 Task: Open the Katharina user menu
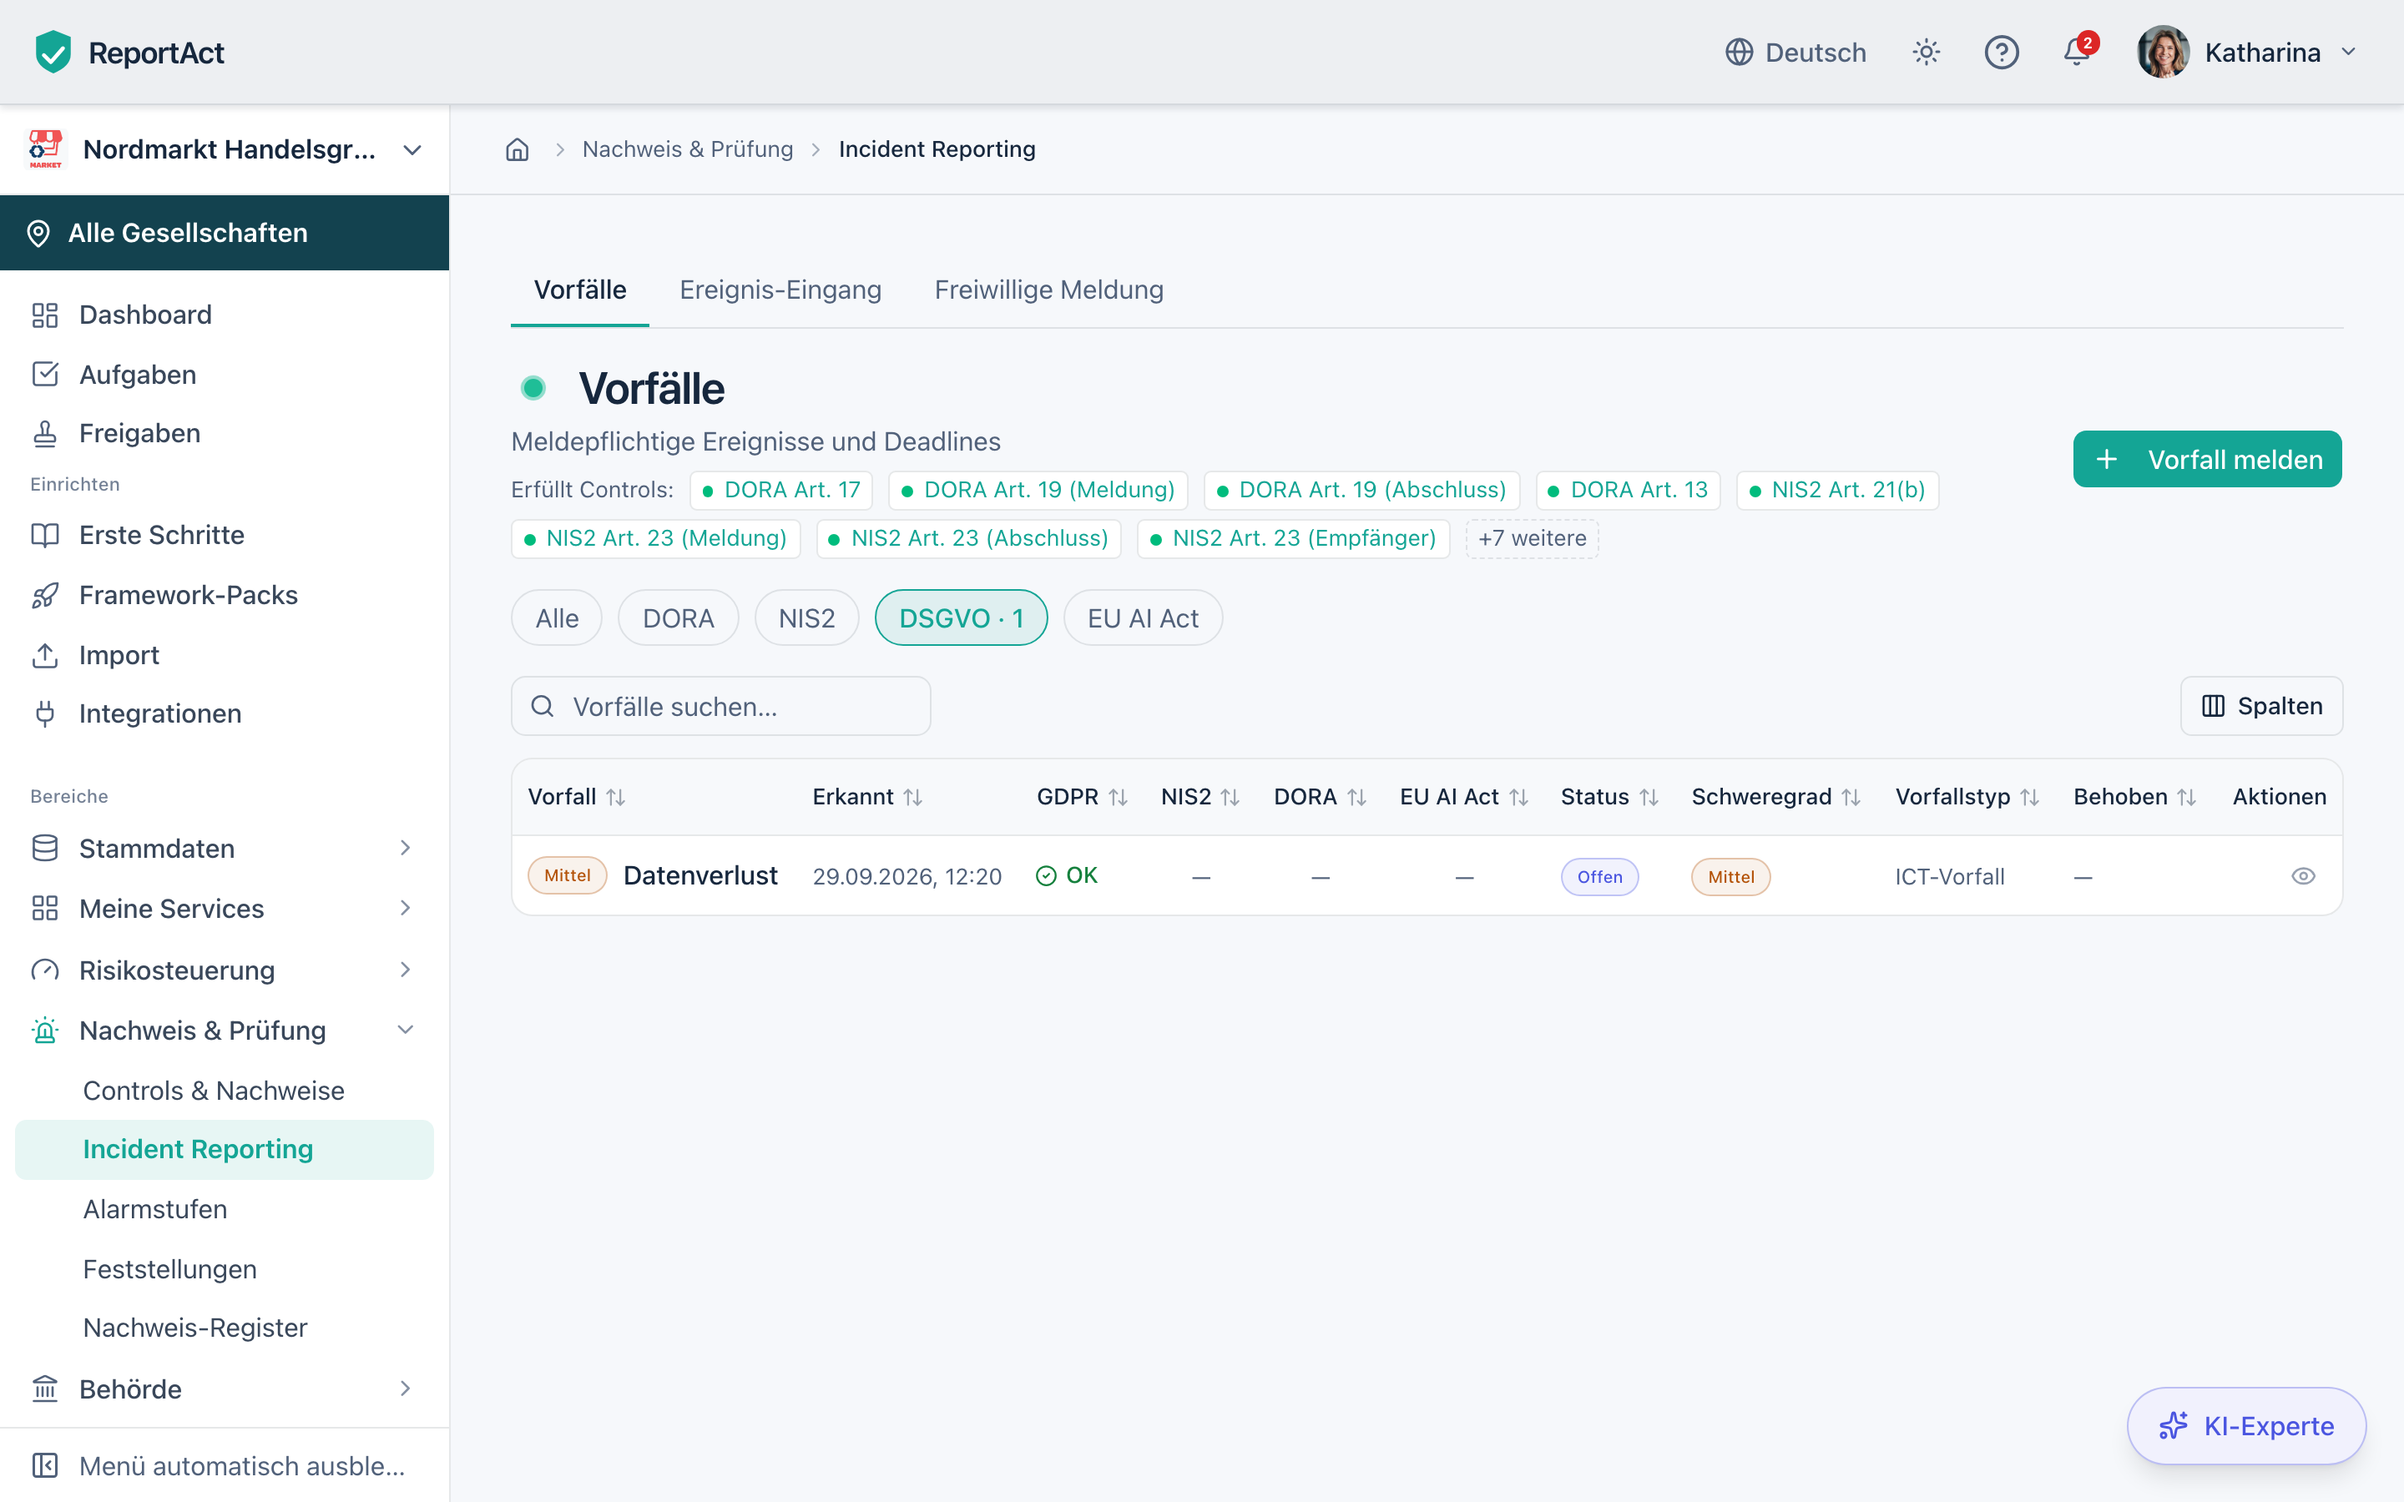[x=2248, y=52]
